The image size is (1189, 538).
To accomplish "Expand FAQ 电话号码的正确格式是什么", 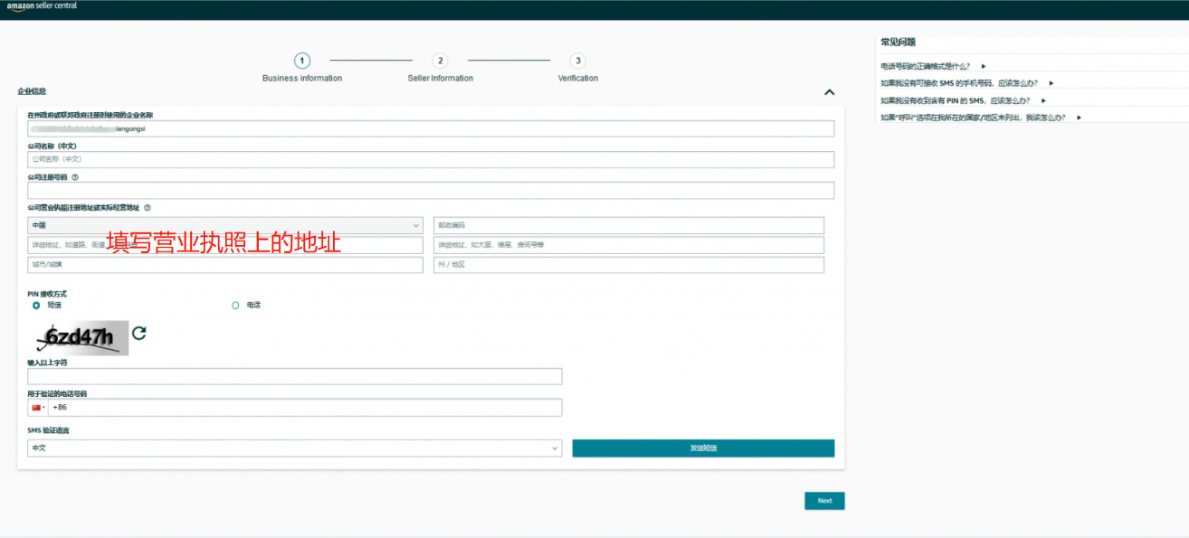I will (933, 66).
